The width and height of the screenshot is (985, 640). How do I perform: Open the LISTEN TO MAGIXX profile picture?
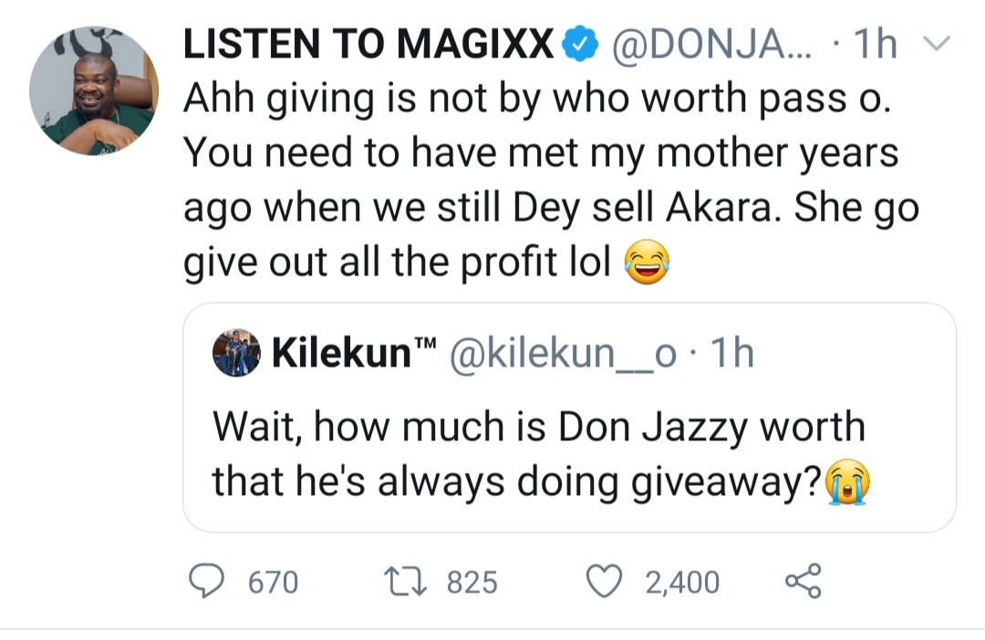[93, 90]
